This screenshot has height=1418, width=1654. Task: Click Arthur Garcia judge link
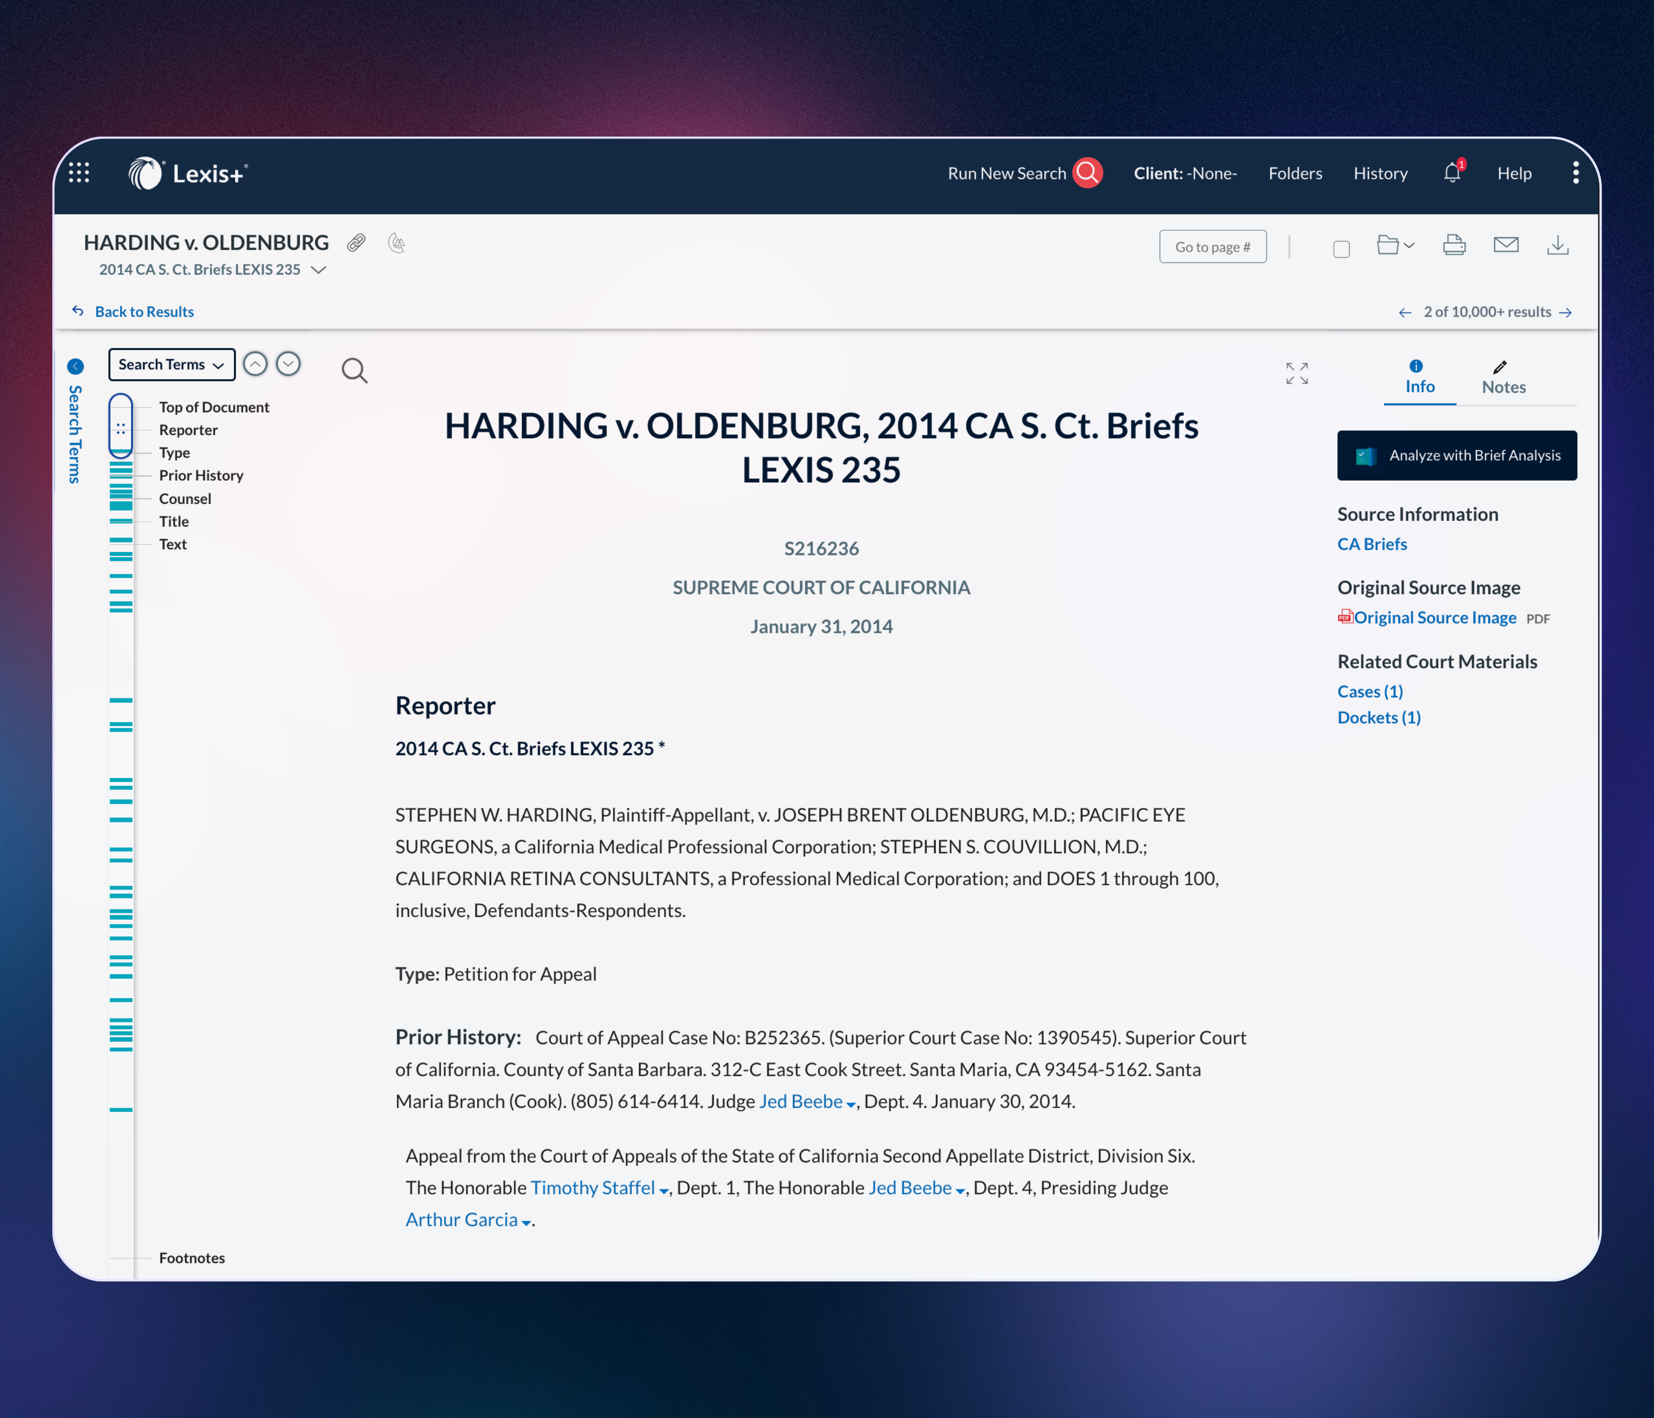click(x=461, y=1219)
